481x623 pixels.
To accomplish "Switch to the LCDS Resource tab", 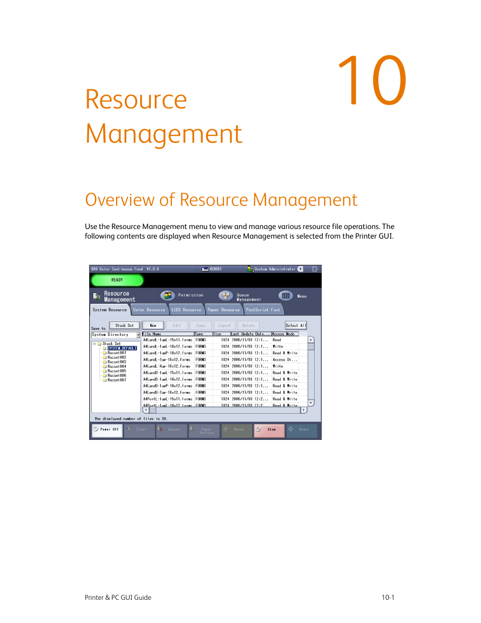I will [x=186, y=310].
